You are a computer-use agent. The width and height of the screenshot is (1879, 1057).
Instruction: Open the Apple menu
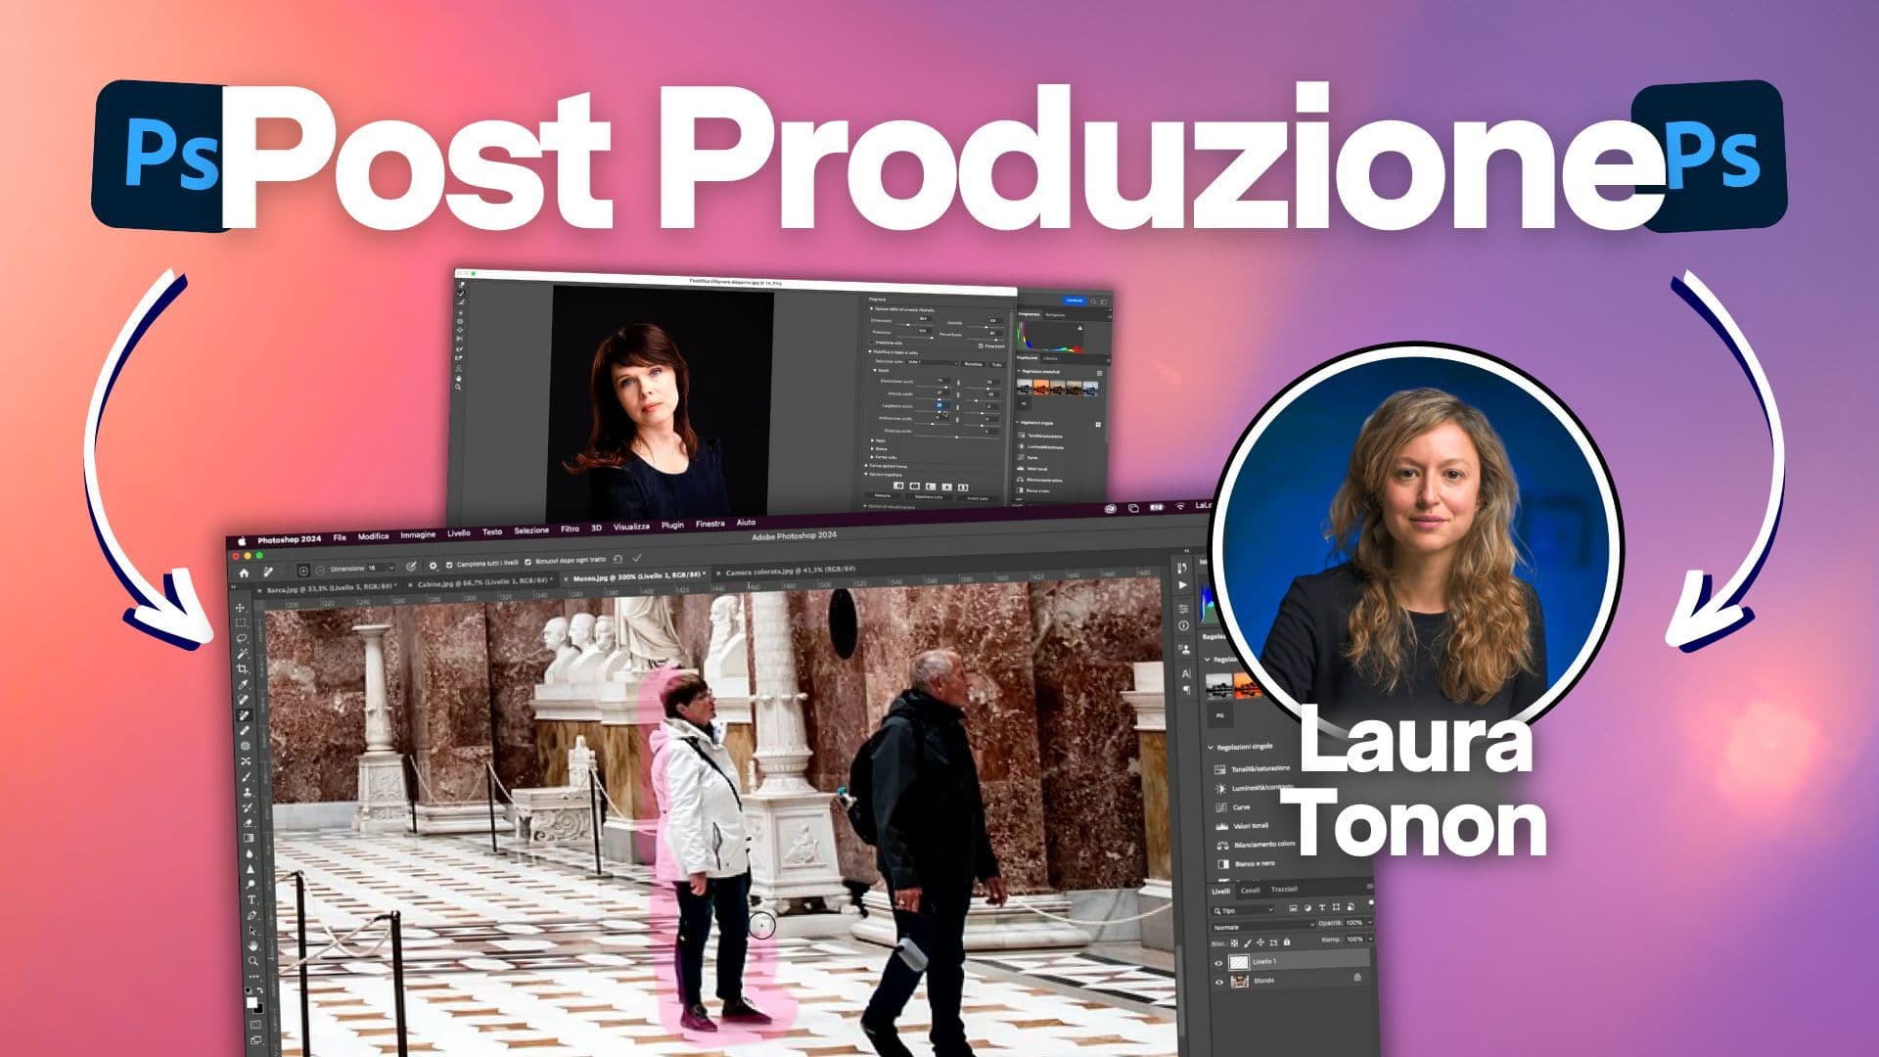[x=241, y=540]
